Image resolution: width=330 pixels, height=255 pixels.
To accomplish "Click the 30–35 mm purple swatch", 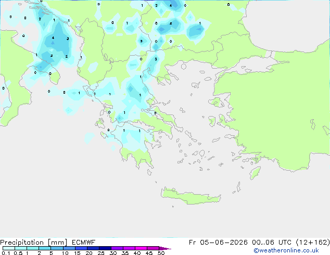I will pyautogui.click(x=117, y=248).
